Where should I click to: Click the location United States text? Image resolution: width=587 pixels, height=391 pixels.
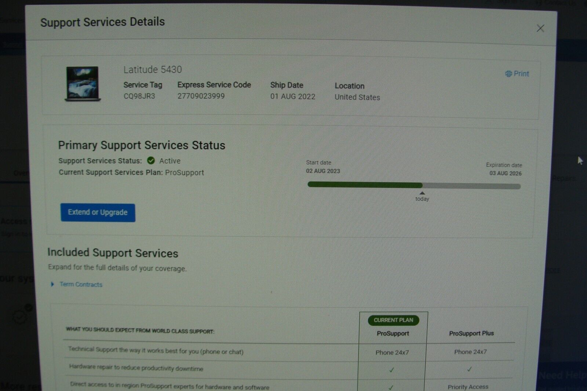click(x=357, y=97)
